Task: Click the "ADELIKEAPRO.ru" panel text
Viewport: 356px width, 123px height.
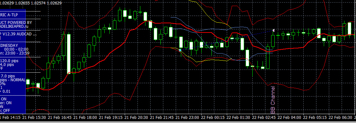Action: [14, 26]
